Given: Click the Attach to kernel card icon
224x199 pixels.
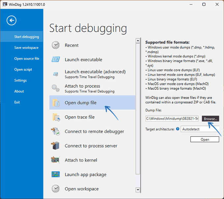Looking at the screenshot, I should 55,160.
